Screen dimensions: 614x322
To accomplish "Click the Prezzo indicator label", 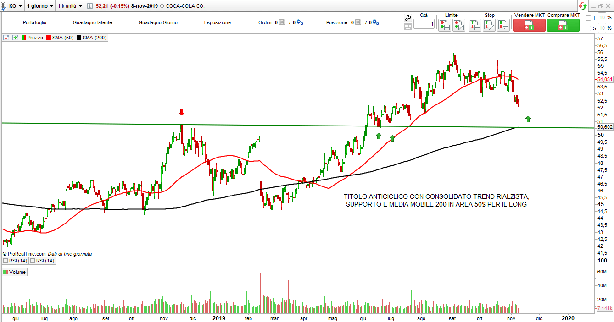I will click(x=32, y=38).
